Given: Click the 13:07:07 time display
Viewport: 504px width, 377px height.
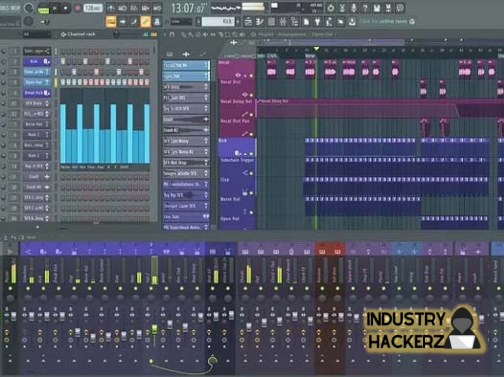Looking at the screenshot, I should pyautogui.click(x=188, y=8).
